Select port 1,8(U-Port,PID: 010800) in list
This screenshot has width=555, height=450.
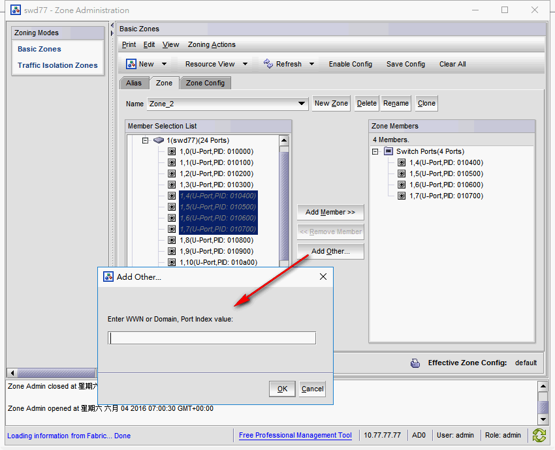coord(217,240)
